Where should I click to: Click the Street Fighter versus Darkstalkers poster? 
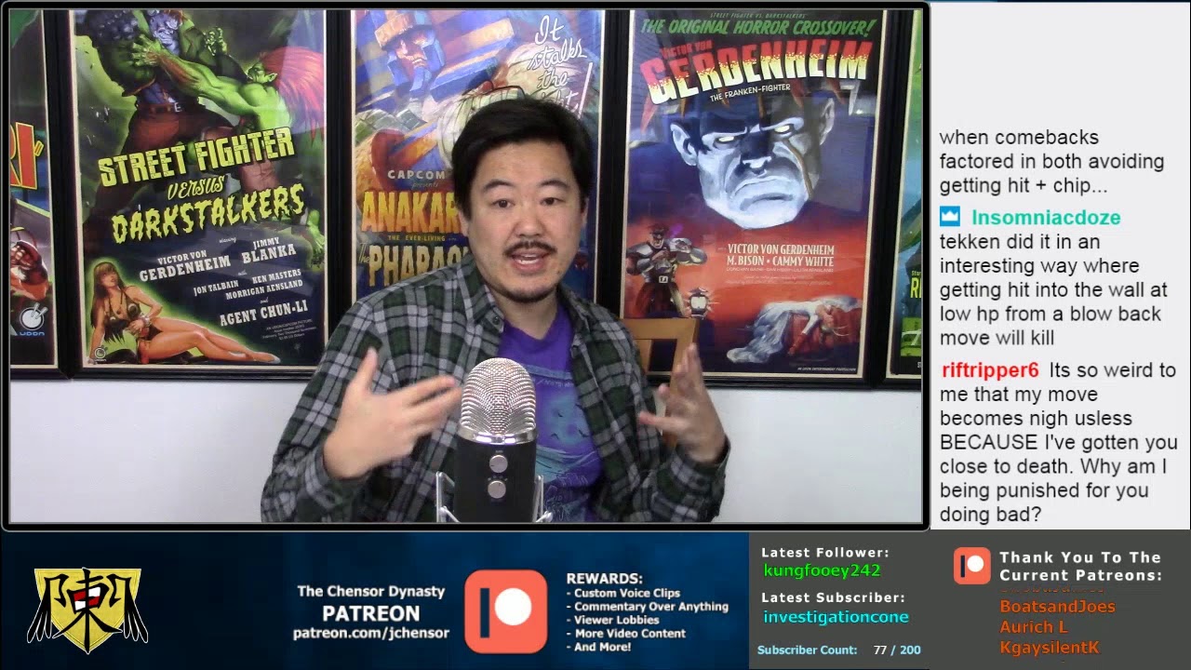tap(198, 188)
